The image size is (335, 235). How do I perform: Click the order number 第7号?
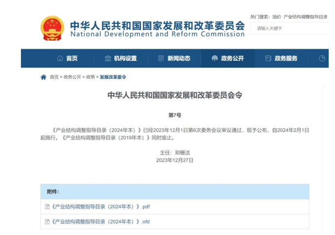[x=175, y=115]
